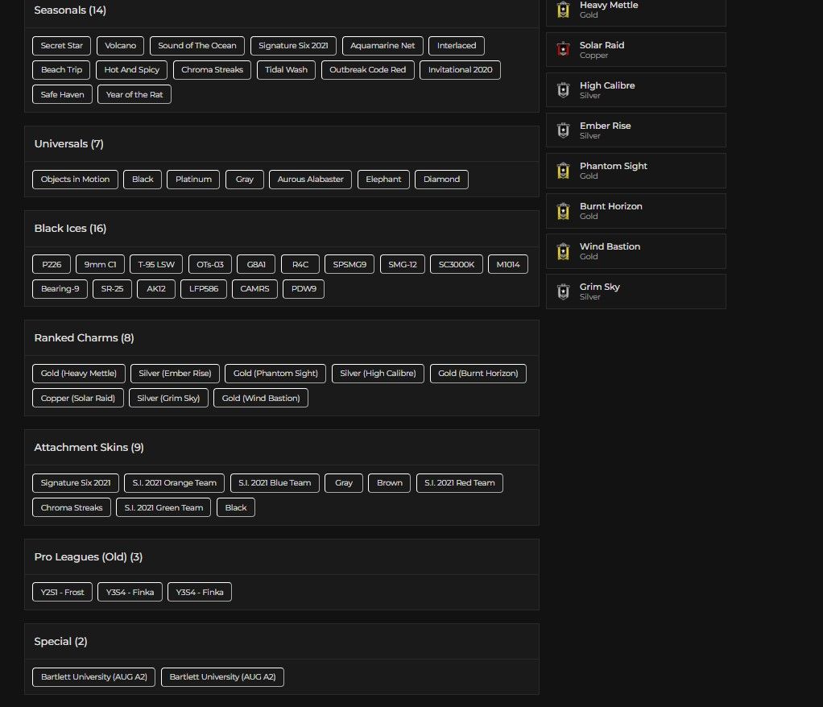
Task: Select the R4C Black Ice tag
Action: pos(300,265)
